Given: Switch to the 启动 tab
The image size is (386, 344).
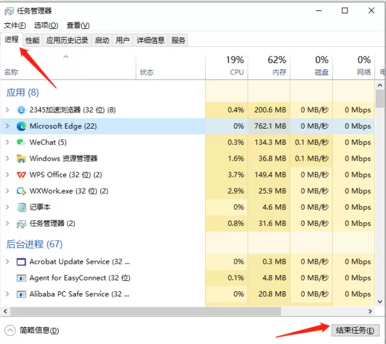Looking at the screenshot, I should pyautogui.click(x=102, y=41).
